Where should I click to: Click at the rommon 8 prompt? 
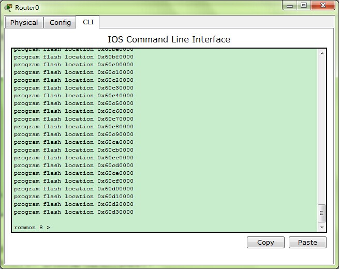pyautogui.click(x=32, y=228)
